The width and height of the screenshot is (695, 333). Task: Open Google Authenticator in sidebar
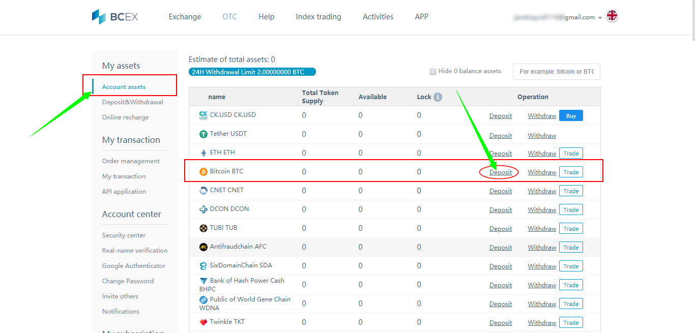(134, 266)
